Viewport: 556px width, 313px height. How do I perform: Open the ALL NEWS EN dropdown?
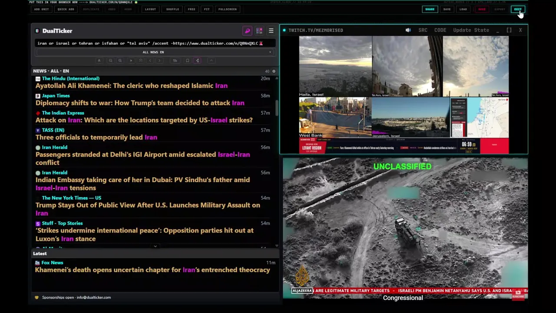click(x=155, y=52)
